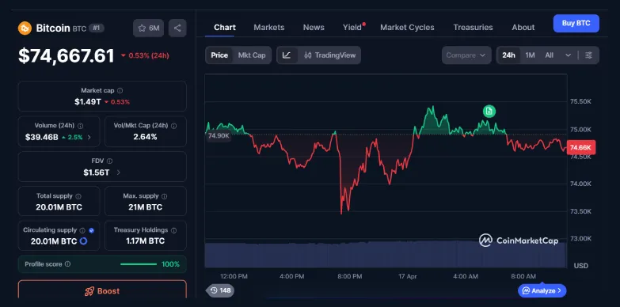Open the News tab
Viewport: 620px width, 307px height.
[314, 27]
